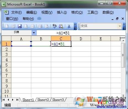
Task: Open the Name Box dropdown arrow
Action: click(34, 33)
